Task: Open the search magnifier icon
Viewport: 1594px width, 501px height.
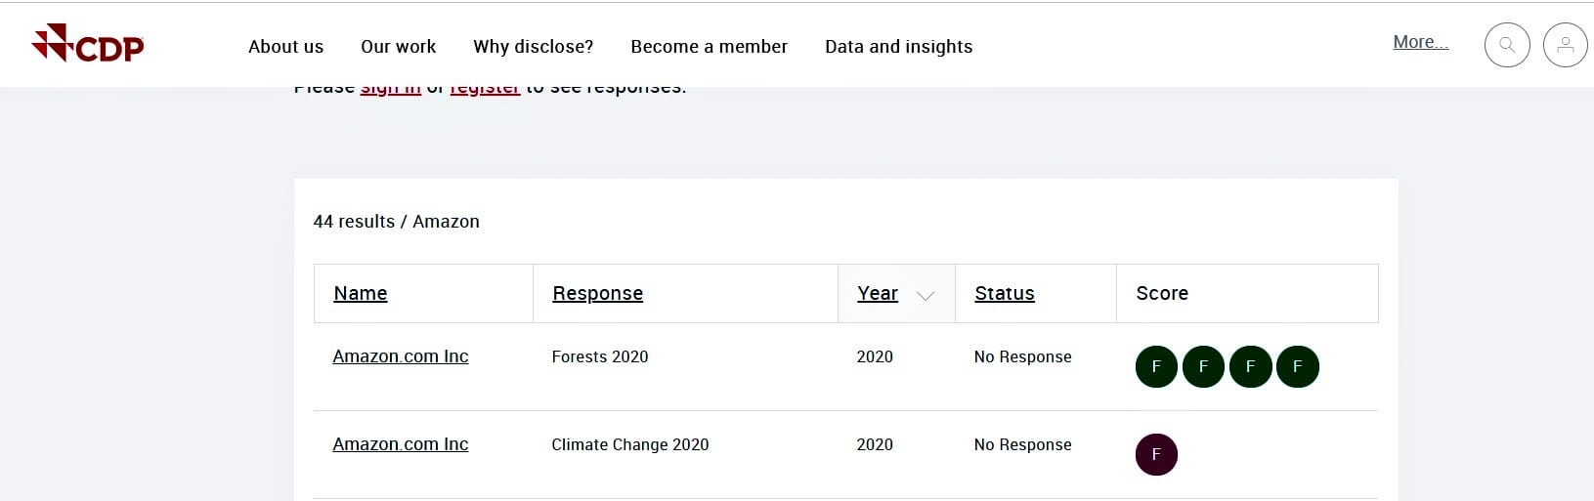Action: point(1506,45)
